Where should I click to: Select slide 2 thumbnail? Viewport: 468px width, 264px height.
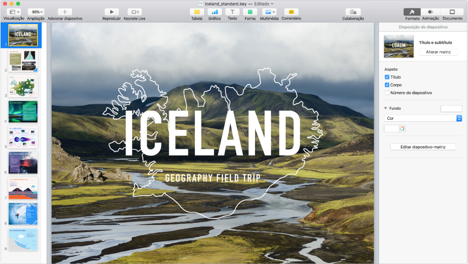coord(23,61)
